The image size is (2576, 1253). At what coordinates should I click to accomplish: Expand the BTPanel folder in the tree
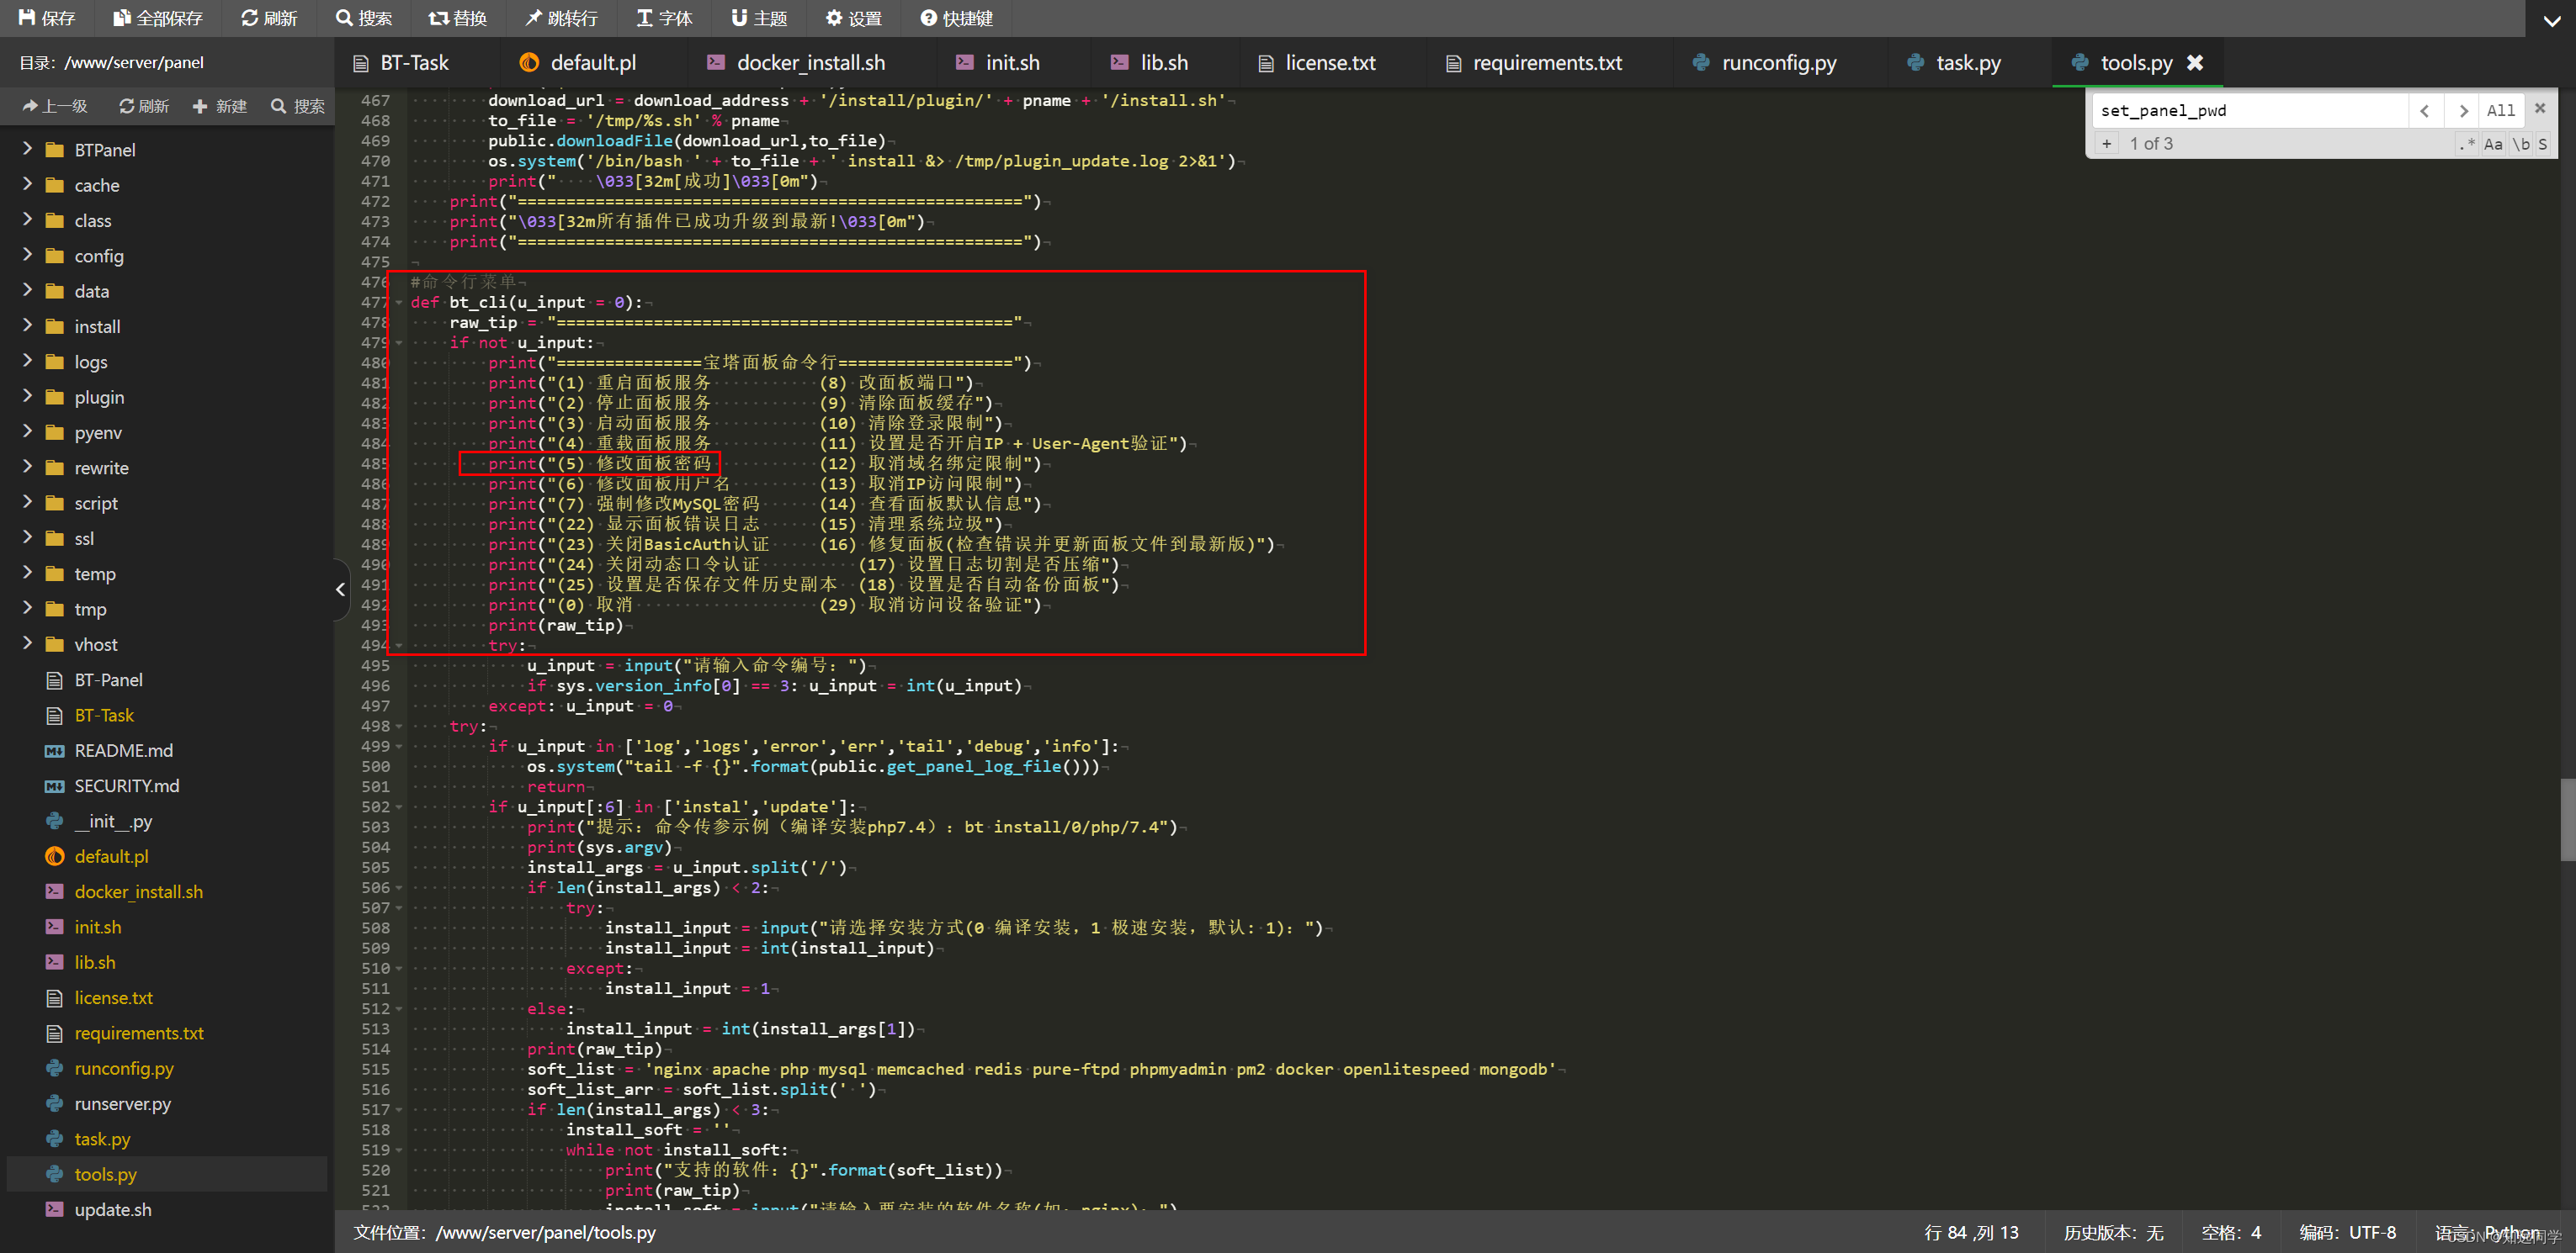pyautogui.click(x=28, y=149)
